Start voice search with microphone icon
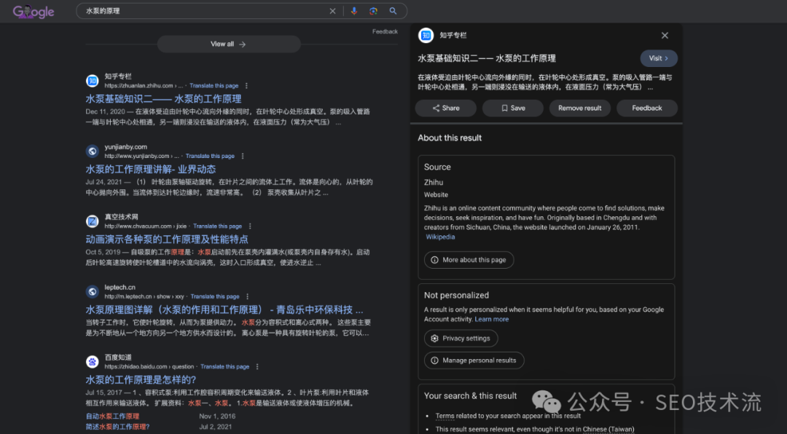This screenshot has width=787, height=434. click(354, 11)
